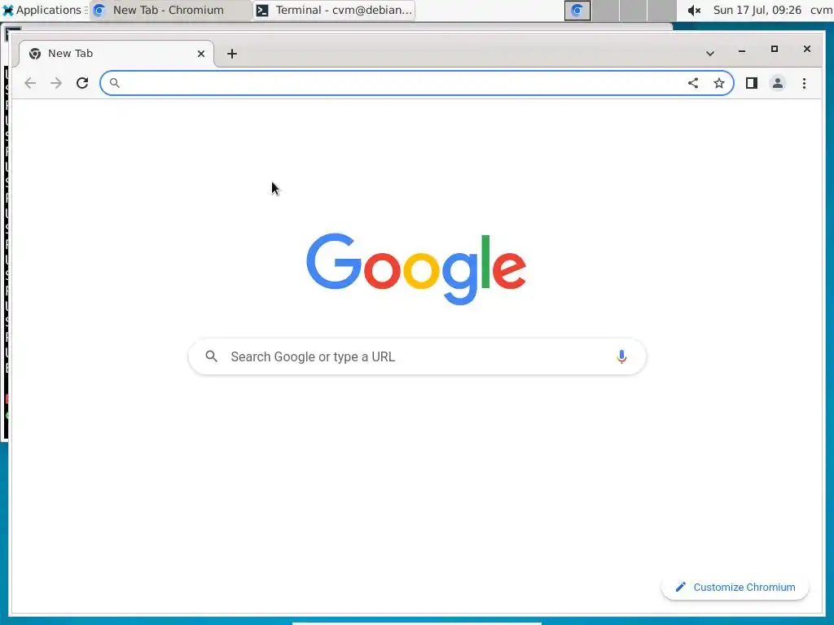Open the side panel icon
Viewport: 834px width, 625px height.
(752, 83)
